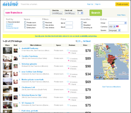Check the WiFi amenity box
This screenshot has width=131, height=113.
click(82, 22)
